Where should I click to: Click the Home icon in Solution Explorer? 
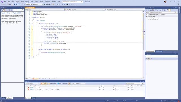(x=151, y=10)
